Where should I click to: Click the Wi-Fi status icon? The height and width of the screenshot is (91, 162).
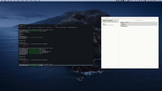click(x=139, y=1)
